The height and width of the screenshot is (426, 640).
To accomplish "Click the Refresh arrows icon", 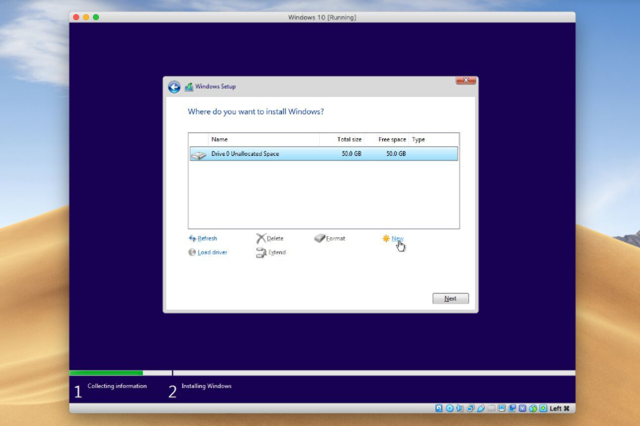I will [x=192, y=238].
